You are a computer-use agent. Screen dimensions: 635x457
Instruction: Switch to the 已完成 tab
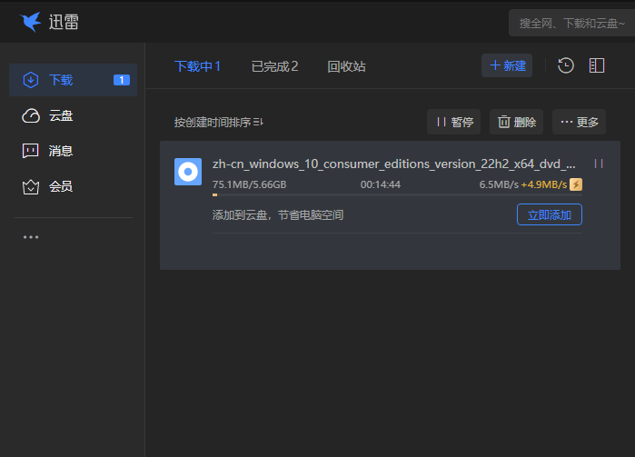pos(274,66)
